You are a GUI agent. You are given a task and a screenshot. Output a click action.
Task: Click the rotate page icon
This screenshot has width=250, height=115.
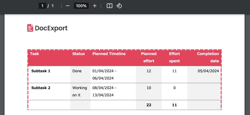coord(119,6)
